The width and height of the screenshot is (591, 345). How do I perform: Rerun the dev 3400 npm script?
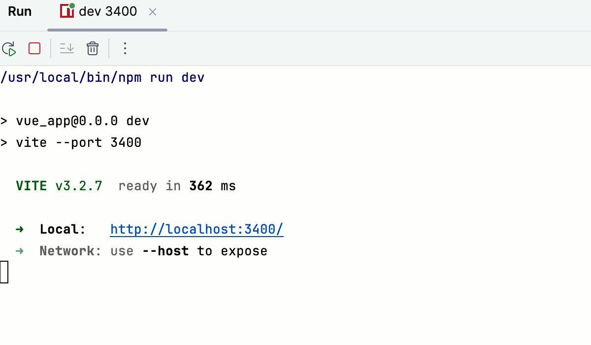coord(9,48)
